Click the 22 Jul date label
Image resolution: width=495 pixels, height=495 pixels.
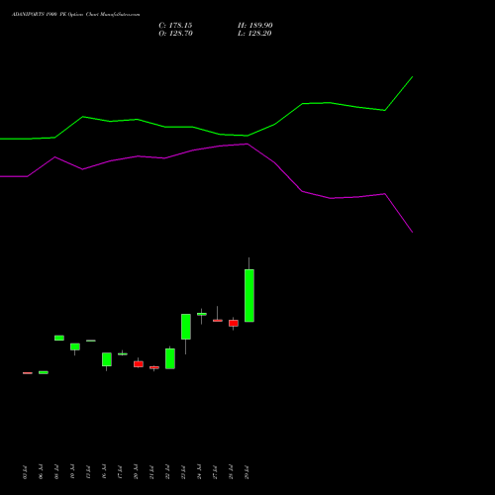(x=167, y=472)
